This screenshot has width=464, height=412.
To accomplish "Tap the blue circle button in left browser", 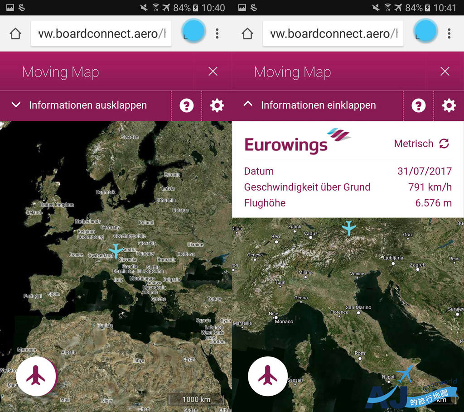I will click(194, 31).
